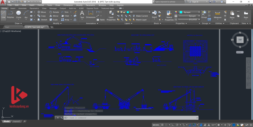This screenshot has width=253, height=127.
Task: Expand the Draw panel flyout
Action: [19, 23]
